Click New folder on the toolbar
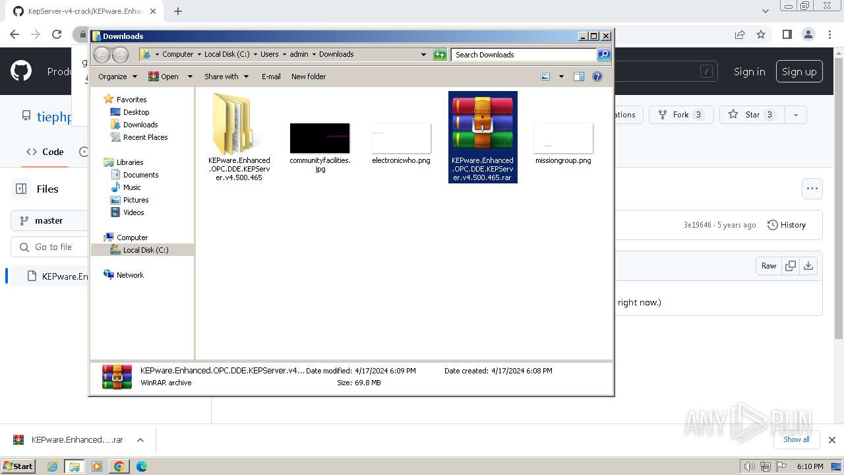844x475 pixels. (309, 77)
